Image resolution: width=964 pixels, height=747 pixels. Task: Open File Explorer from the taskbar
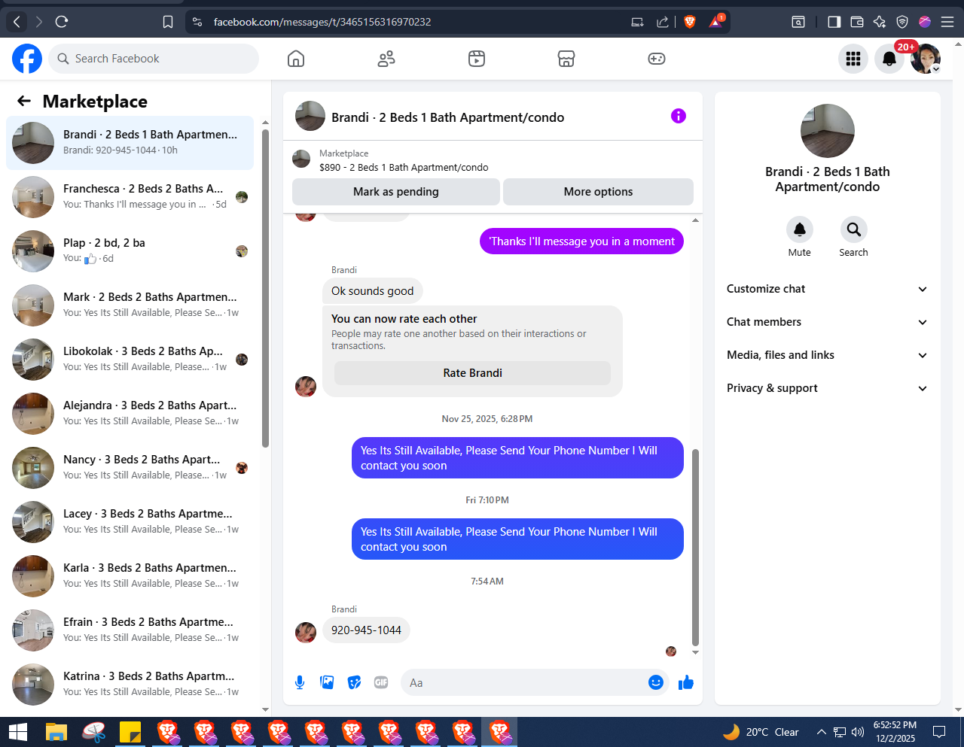56,732
